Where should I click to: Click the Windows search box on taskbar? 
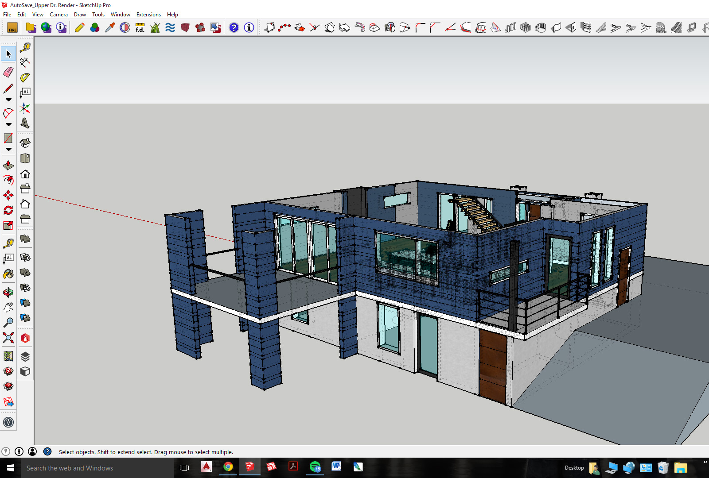click(x=97, y=468)
